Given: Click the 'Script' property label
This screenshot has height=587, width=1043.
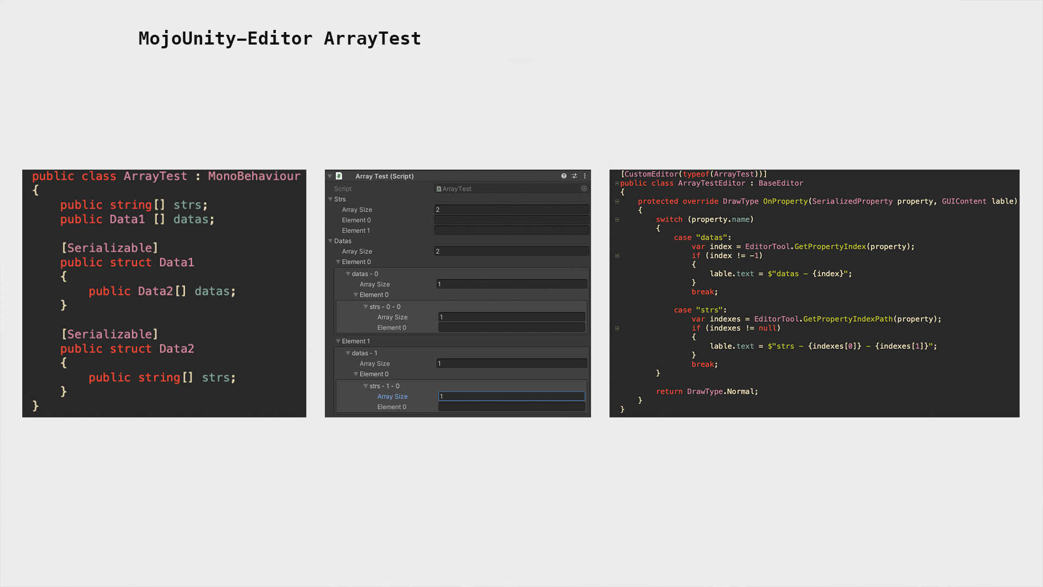Looking at the screenshot, I should 343,189.
